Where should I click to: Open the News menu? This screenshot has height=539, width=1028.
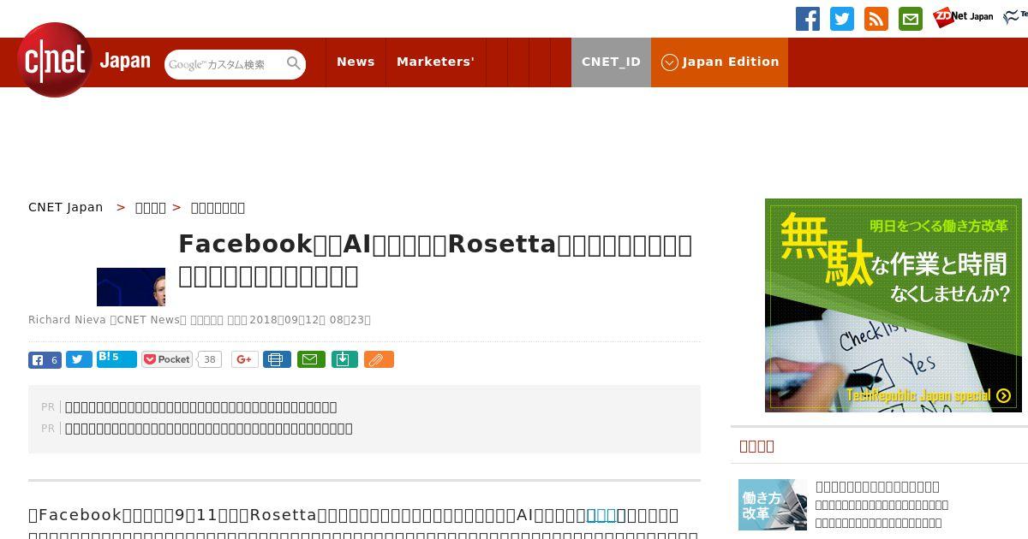pyautogui.click(x=356, y=62)
